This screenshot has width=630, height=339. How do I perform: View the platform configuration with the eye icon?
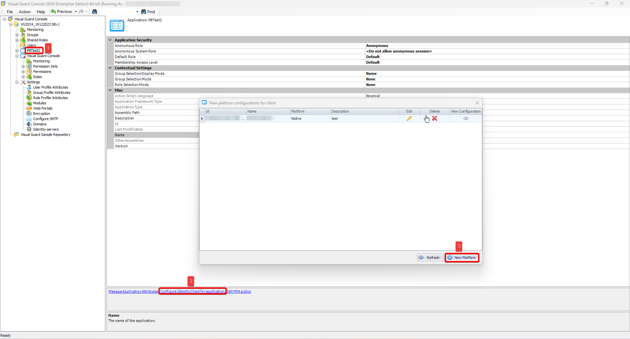click(x=466, y=118)
